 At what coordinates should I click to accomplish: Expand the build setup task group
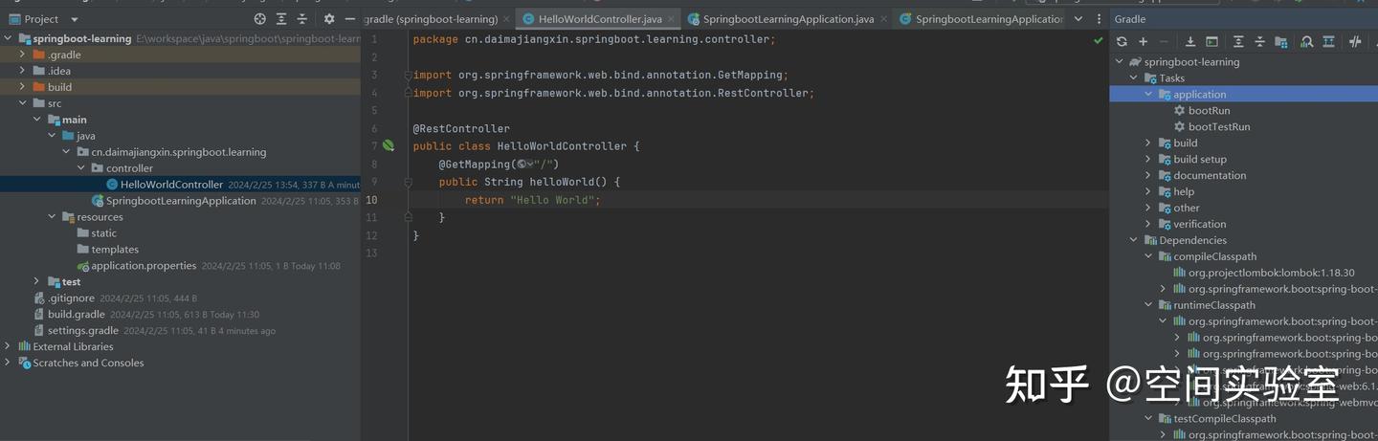point(1148,160)
